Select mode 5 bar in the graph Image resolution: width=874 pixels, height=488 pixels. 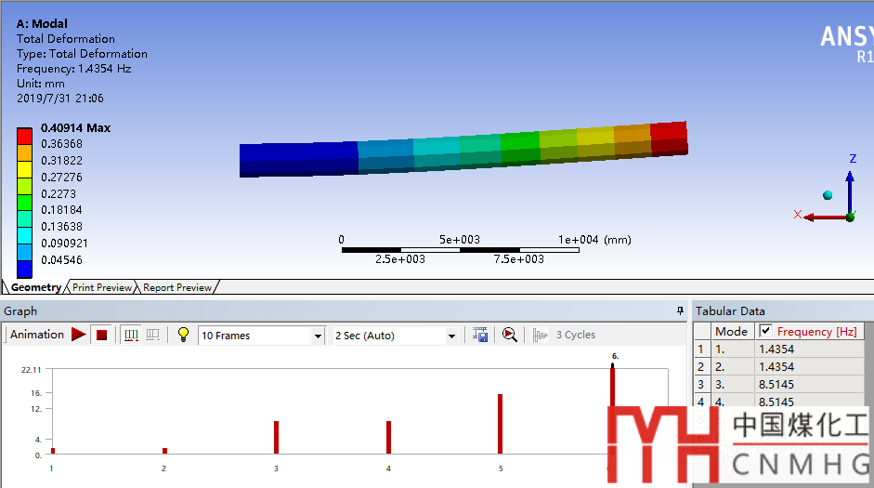pos(500,424)
